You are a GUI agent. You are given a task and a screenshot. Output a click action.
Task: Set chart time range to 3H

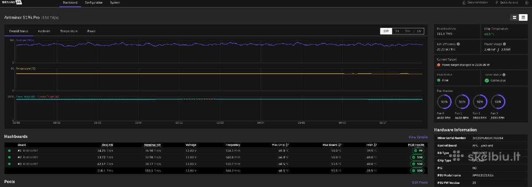(x=397, y=31)
